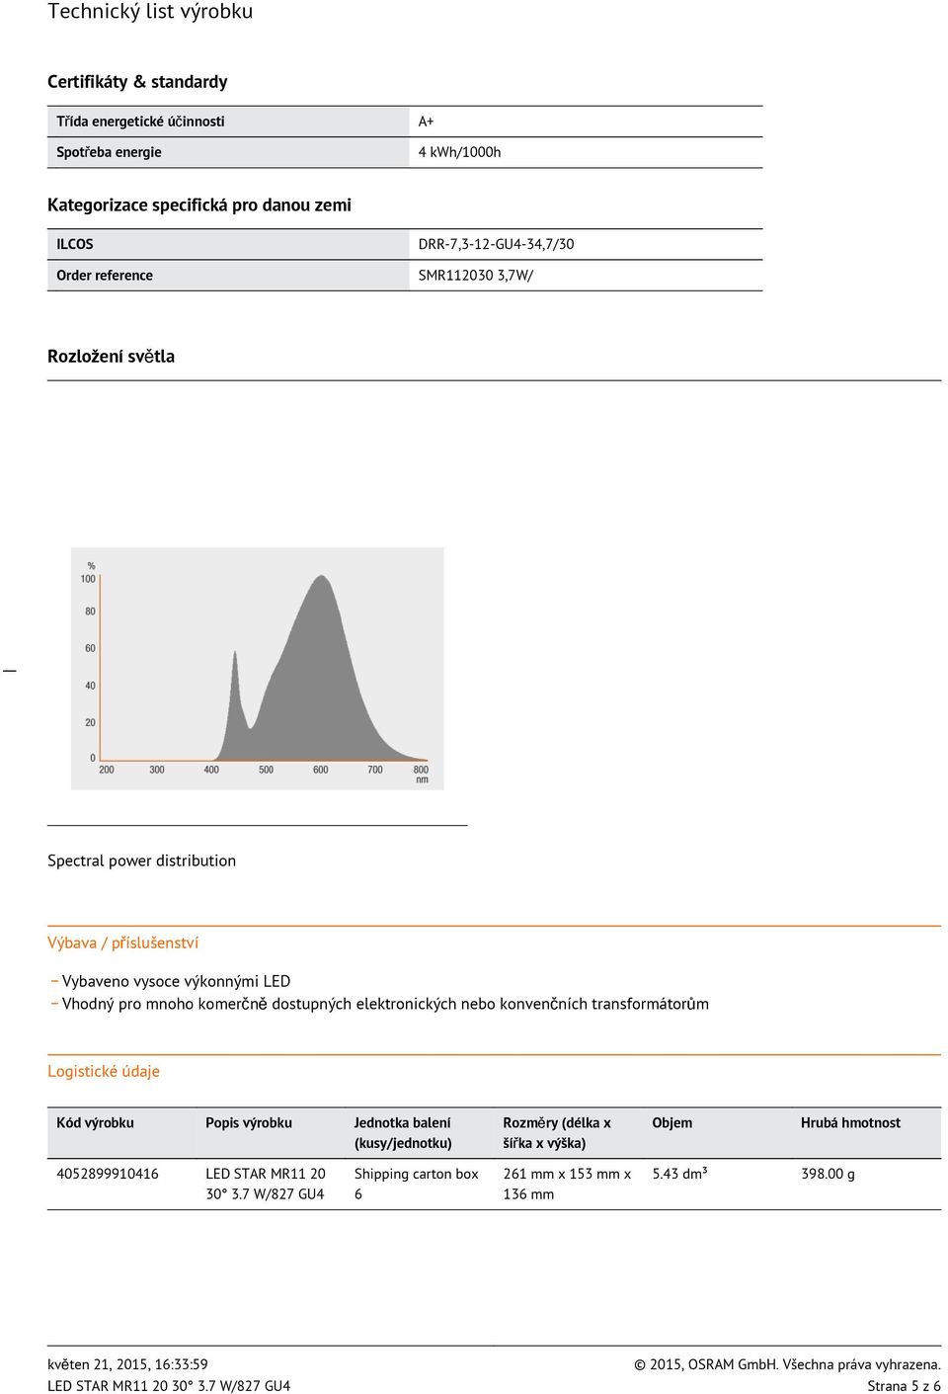948x1394 pixels.
Task: Select the '4 kWh/1000h' value
Action: [459, 152]
